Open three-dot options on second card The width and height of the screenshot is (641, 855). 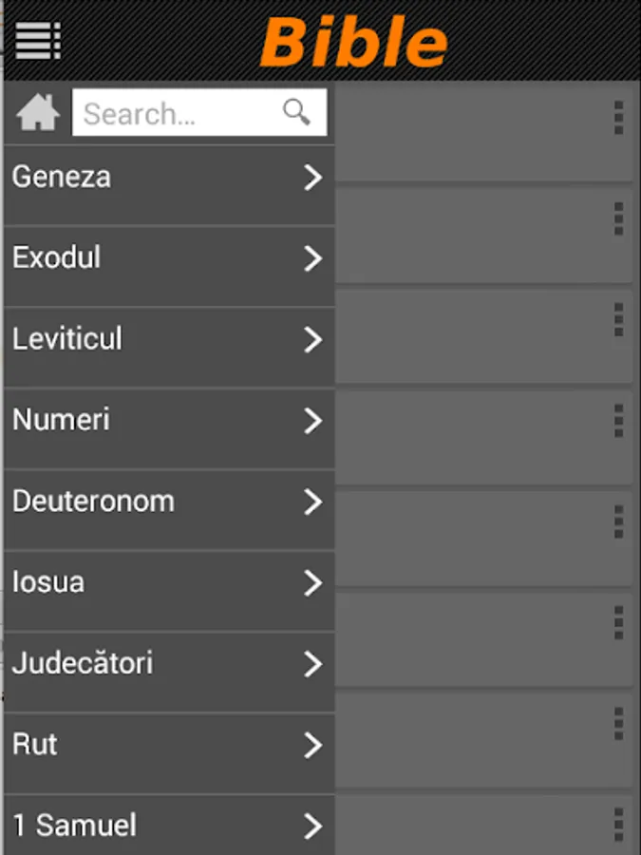(x=618, y=218)
